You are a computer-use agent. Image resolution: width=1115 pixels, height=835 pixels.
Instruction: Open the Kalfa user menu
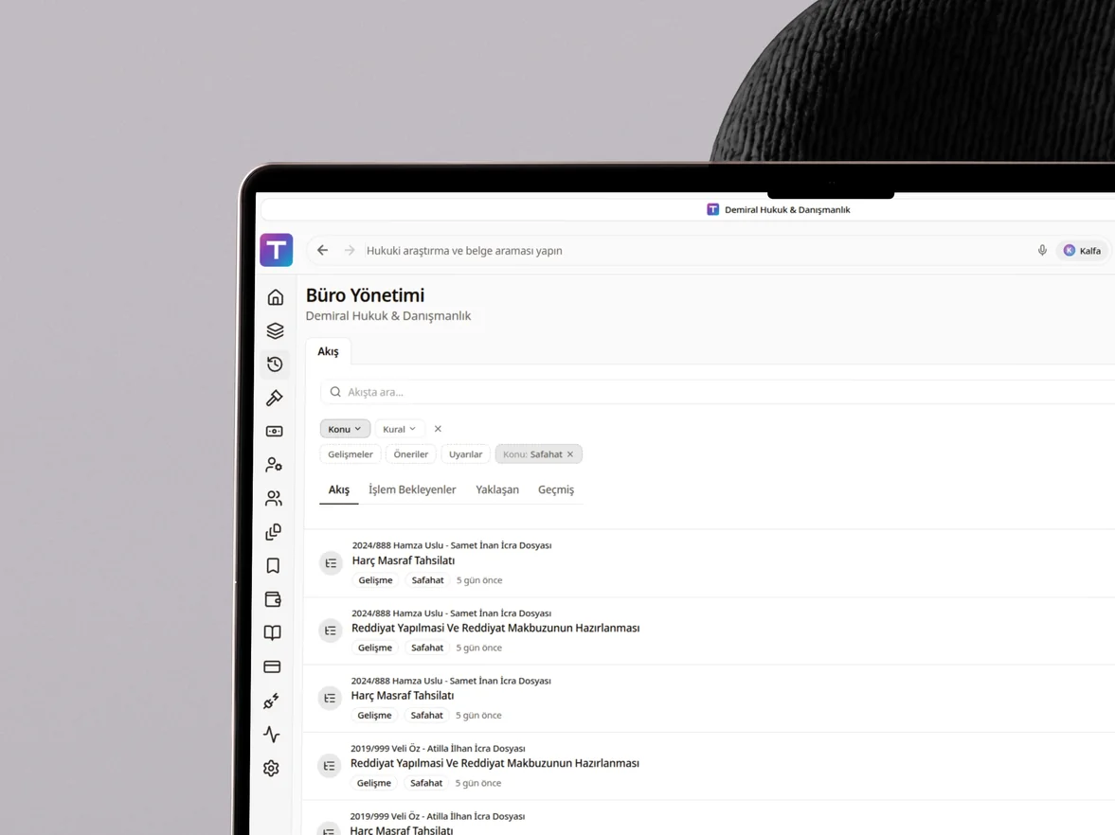pyautogui.click(x=1083, y=250)
